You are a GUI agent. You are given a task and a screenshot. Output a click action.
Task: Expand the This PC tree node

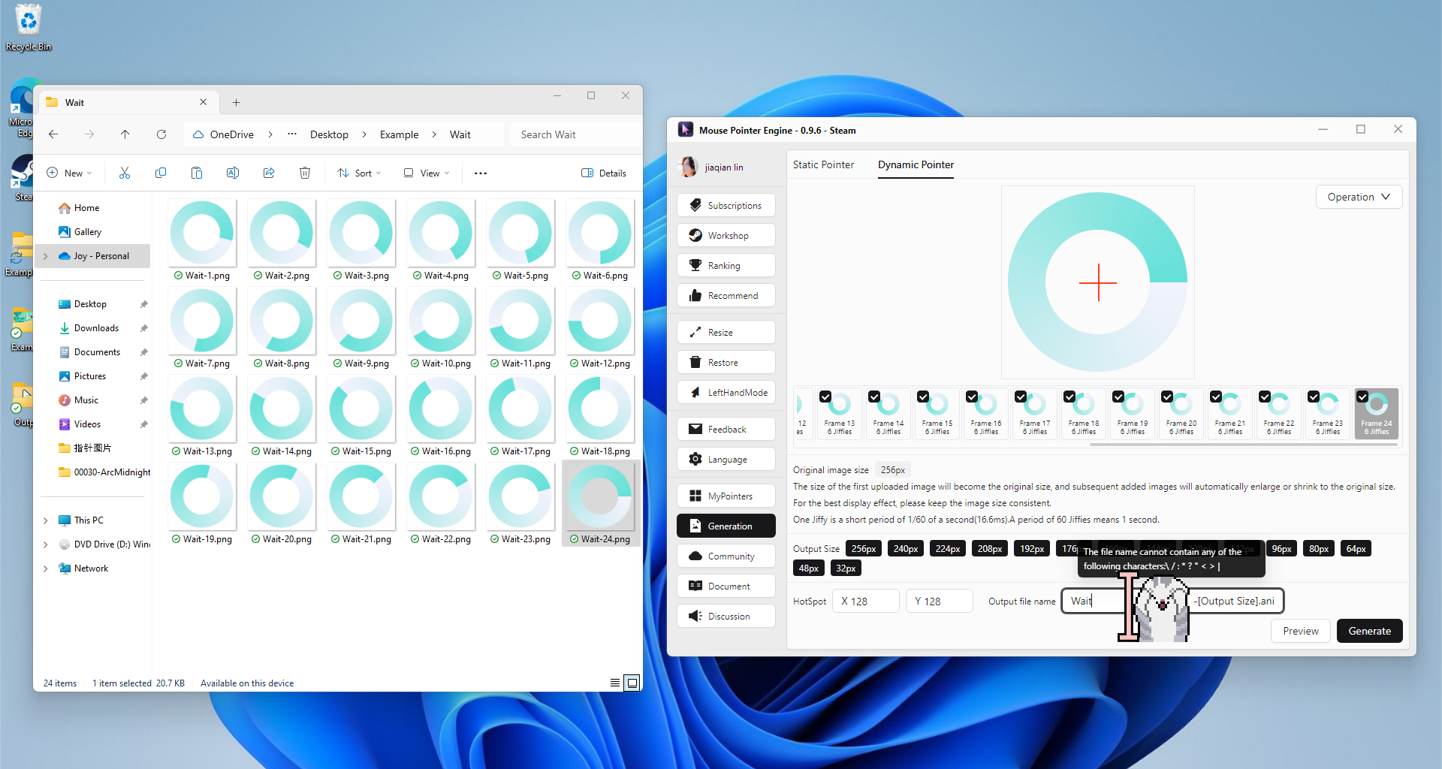(46, 520)
